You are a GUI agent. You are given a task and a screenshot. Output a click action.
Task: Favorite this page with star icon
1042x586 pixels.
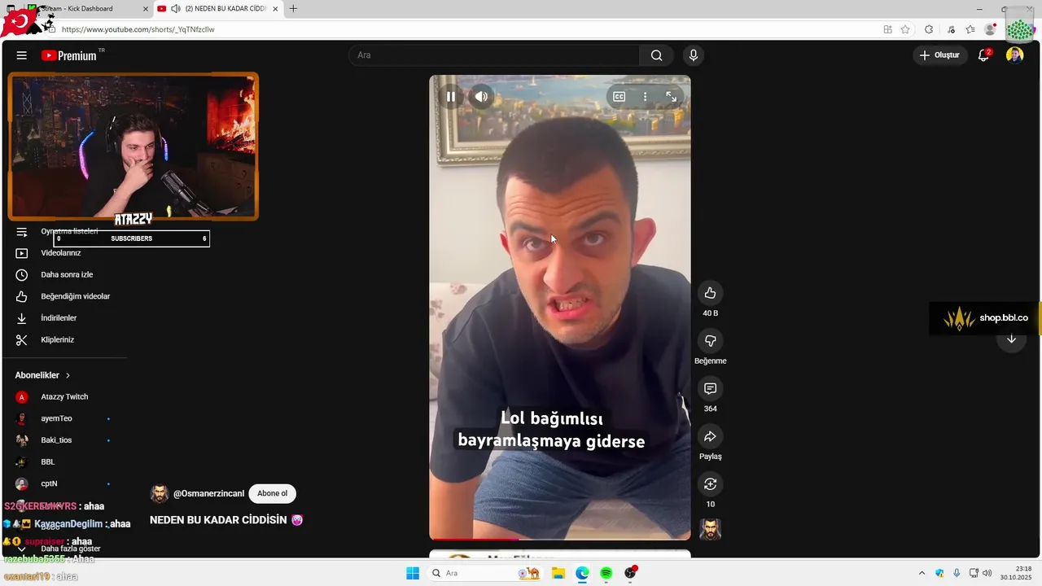pos(905,29)
